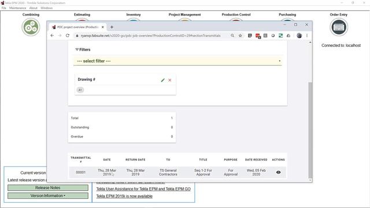Click the Return Date column header

pos(135,159)
